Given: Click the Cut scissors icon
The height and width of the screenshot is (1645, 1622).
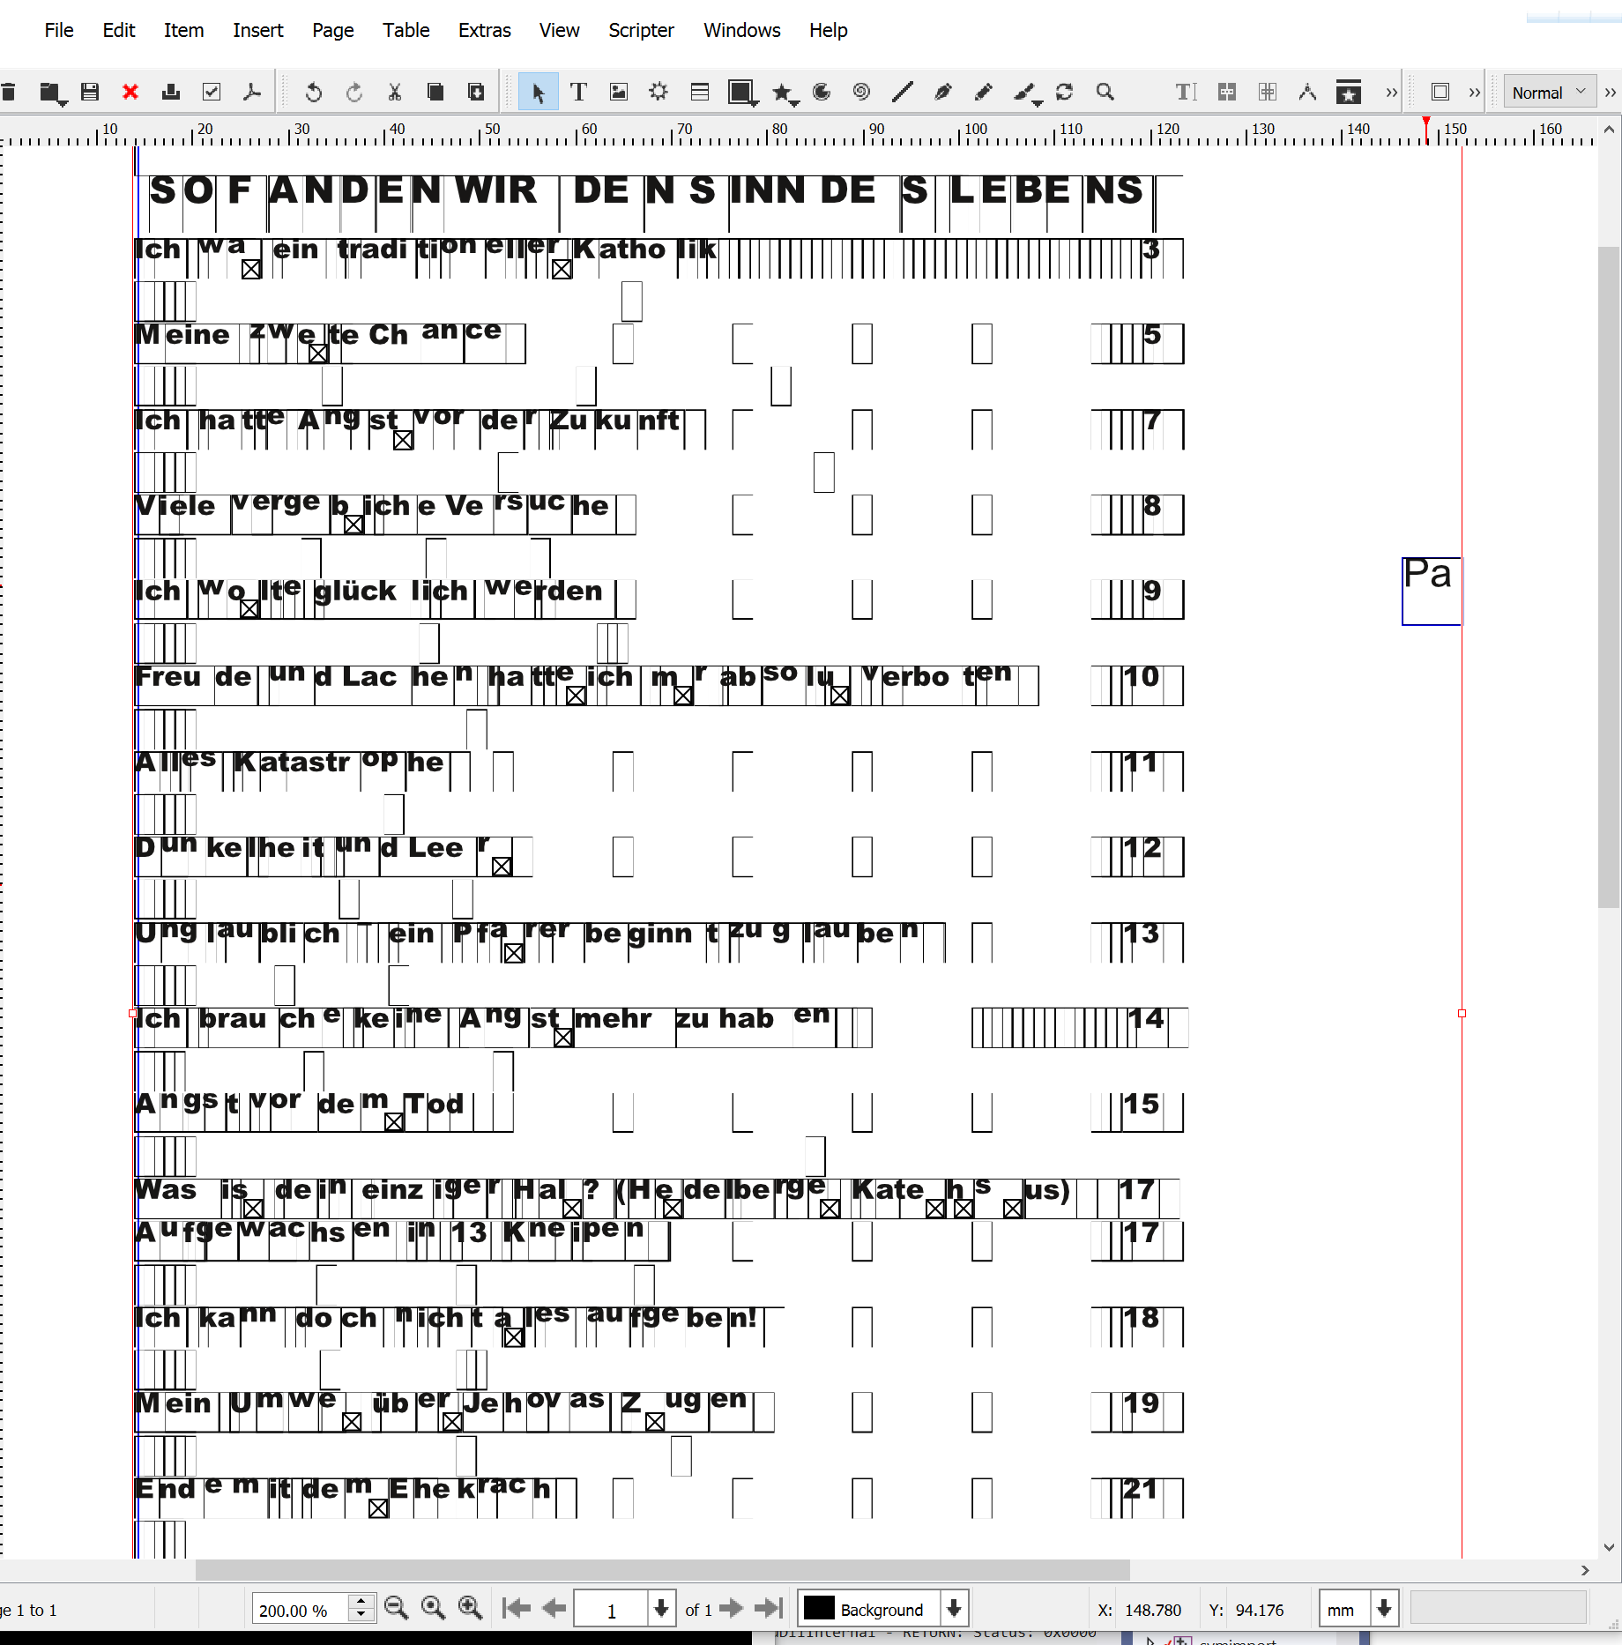Looking at the screenshot, I should coord(395,93).
